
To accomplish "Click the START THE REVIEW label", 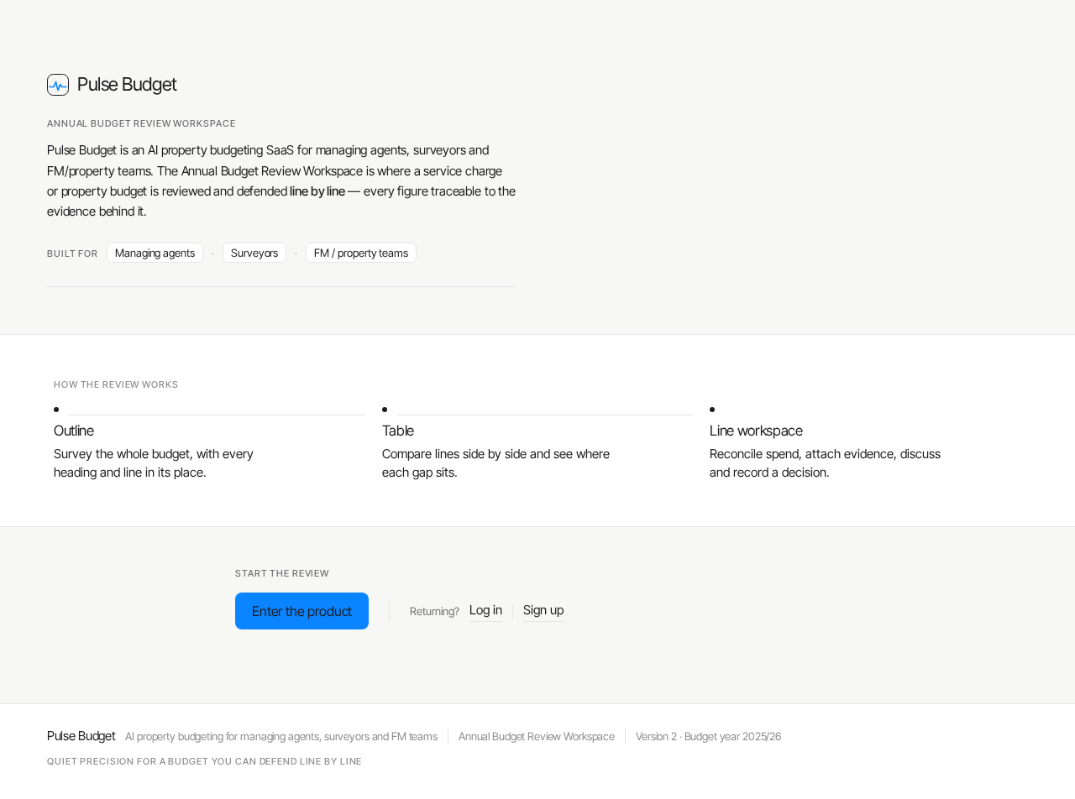I will coord(282,573).
